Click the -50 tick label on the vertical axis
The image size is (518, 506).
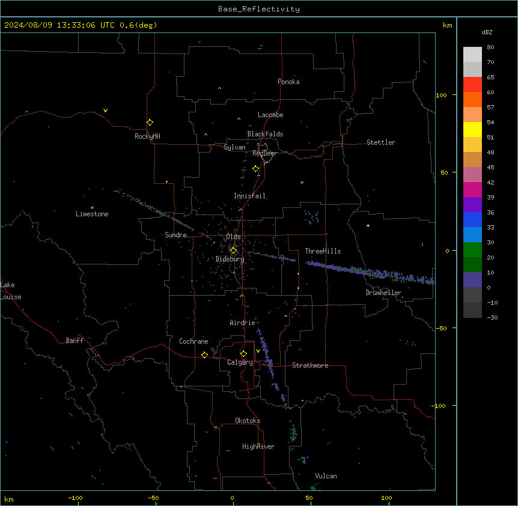[441, 328]
